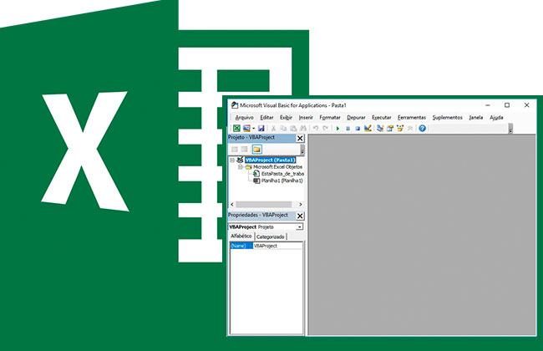
Task: Open the Insert UserForm dropdown arrow
Action: click(253, 129)
